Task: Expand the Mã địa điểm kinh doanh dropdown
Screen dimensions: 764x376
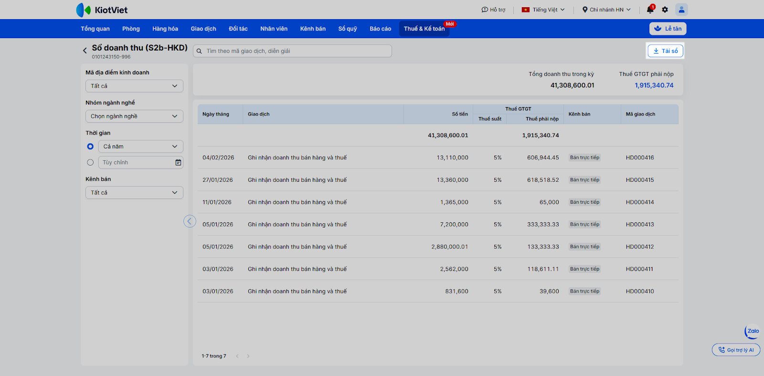Action: [x=134, y=86]
